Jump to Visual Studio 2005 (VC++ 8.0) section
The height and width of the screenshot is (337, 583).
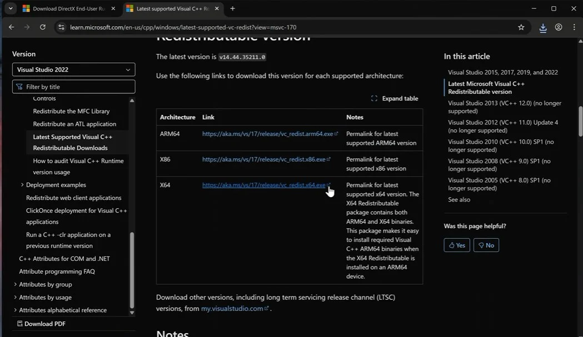[499, 184]
